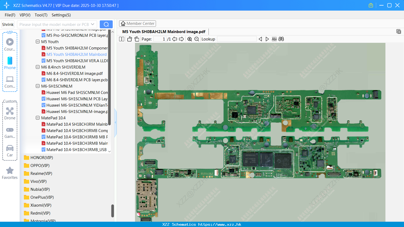Screen dimensions: 404x227
Task: Open the HONOR(VIP) folder
Action: (38, 158)
